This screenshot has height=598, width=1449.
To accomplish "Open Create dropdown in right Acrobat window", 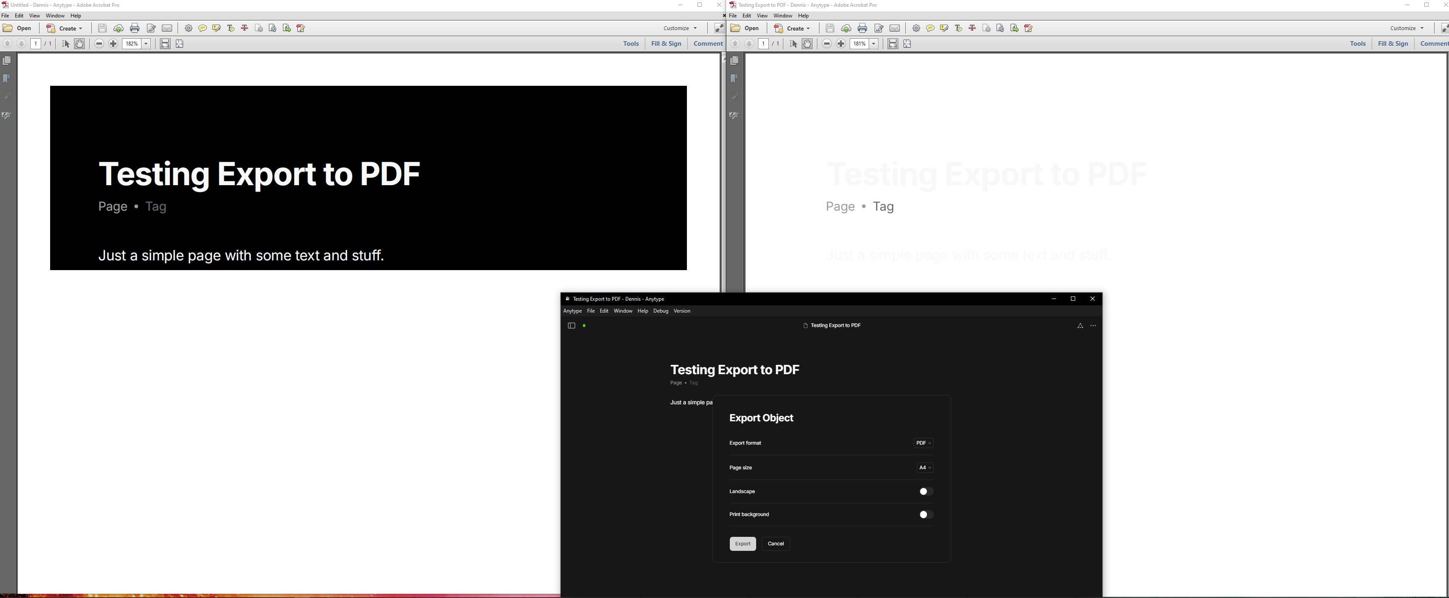I will click(x=793, y=28).
